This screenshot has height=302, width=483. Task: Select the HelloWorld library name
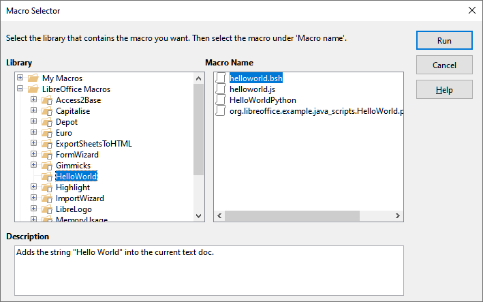pos(76,177)
